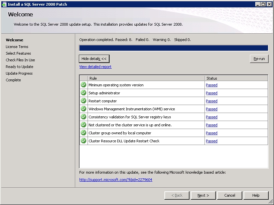Click green check icon for Not clustered rule

pos(84,125)
